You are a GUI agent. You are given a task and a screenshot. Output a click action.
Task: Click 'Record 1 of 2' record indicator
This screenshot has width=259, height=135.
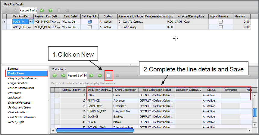[x=28, y=11]
